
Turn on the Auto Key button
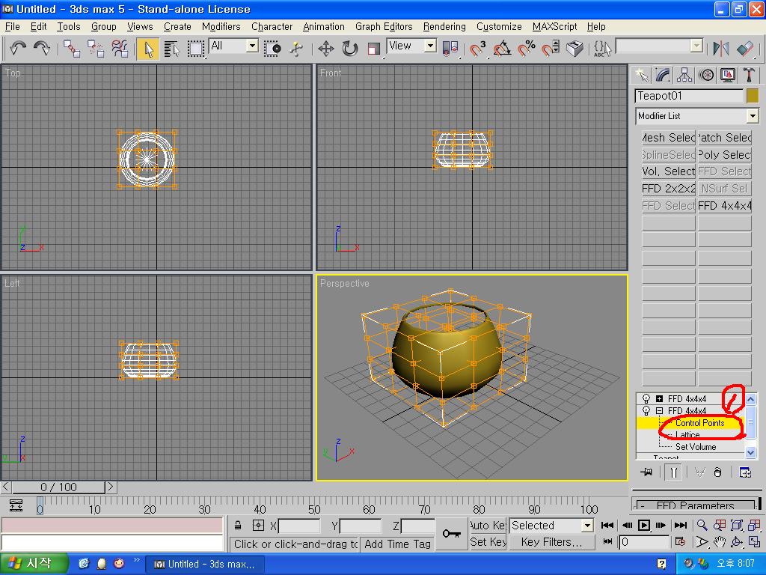(x=488, y=525)
